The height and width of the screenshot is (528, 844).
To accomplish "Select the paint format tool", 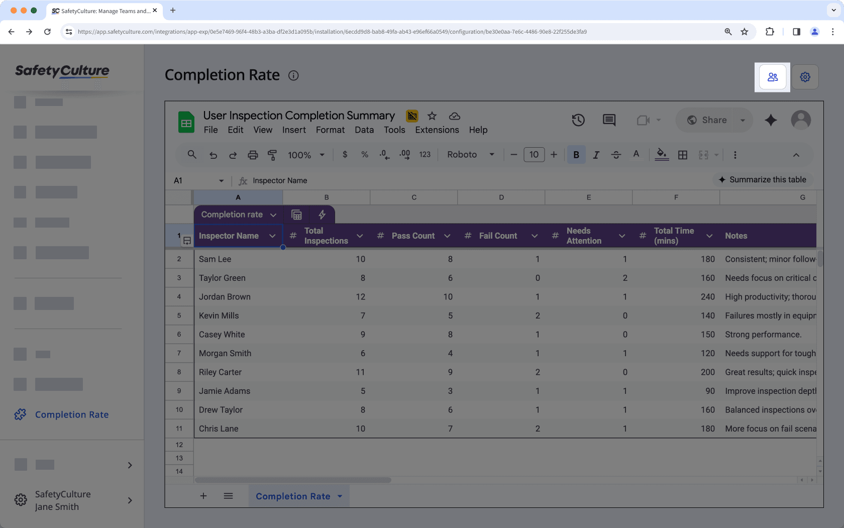I will pos(272,155).
